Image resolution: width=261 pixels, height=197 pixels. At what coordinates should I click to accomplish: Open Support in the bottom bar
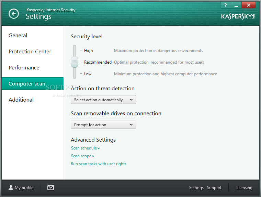tap(214, 188)
